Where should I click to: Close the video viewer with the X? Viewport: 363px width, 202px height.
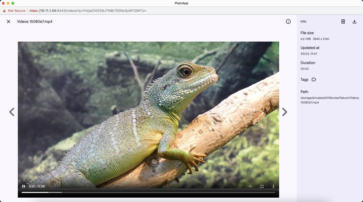point(8,21)
